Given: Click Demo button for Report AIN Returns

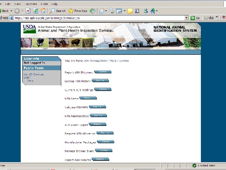Looking at the screenshot, I should (100, 159).
